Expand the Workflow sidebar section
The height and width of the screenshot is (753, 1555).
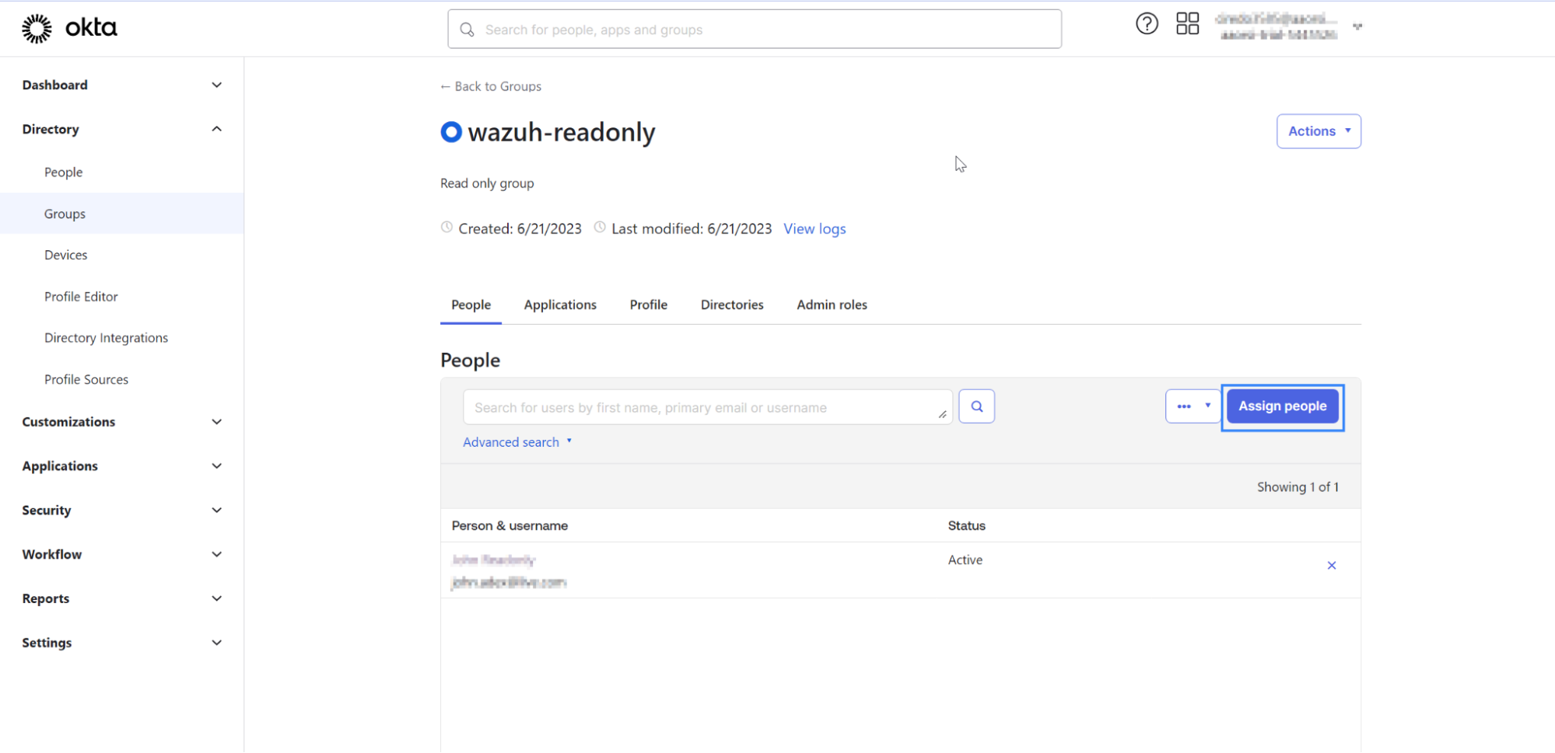tap(122, 555)
